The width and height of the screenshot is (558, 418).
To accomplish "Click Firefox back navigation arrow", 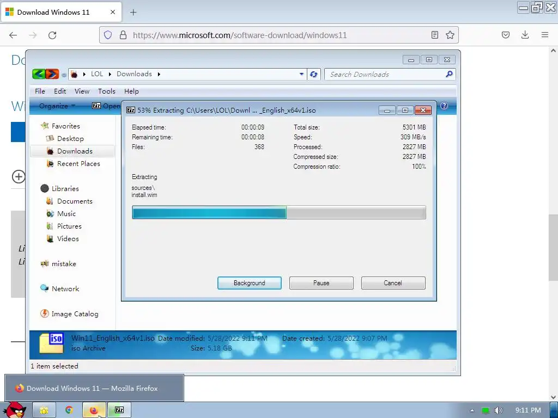I will pyautogui.click(x=13, y=35).
